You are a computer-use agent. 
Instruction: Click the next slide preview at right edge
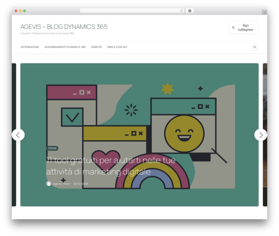click(265, 135)
